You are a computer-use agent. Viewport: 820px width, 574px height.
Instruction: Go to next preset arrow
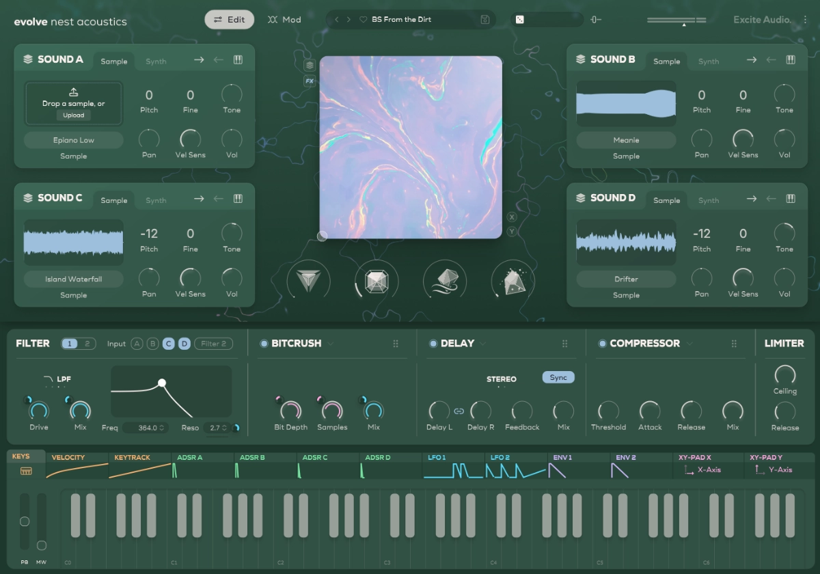pyautogui.click(x=348, y=20)
